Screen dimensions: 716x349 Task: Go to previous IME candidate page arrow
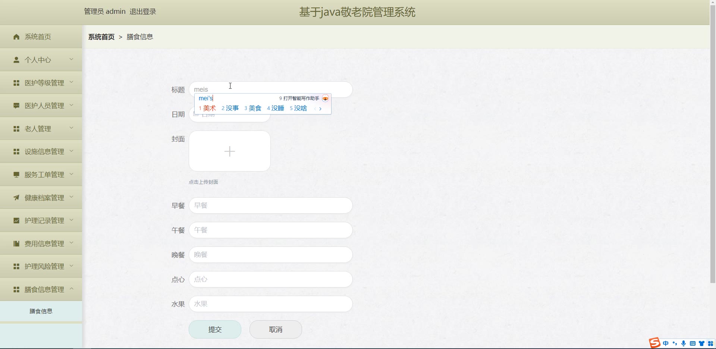(315, 109)
